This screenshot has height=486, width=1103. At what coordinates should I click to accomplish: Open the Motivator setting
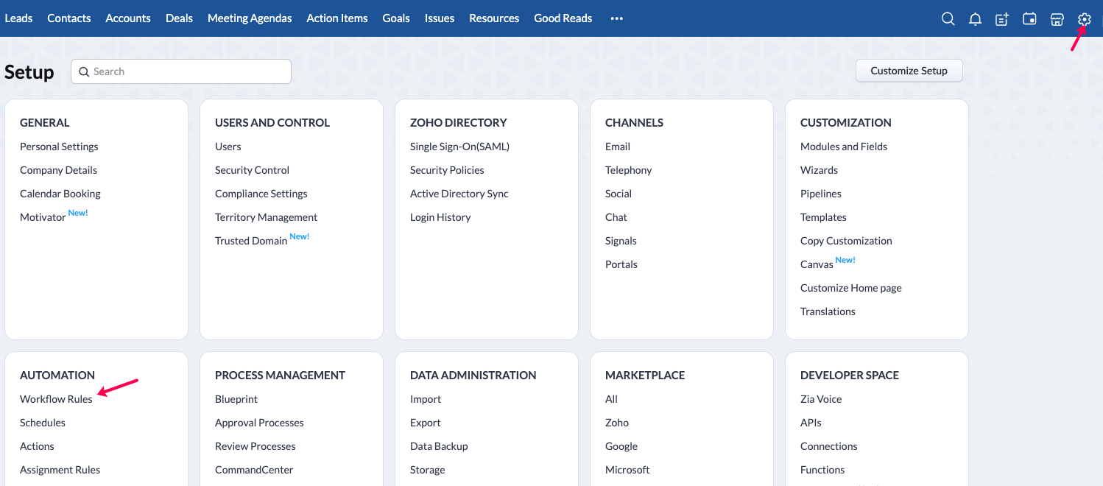(43, 217)
